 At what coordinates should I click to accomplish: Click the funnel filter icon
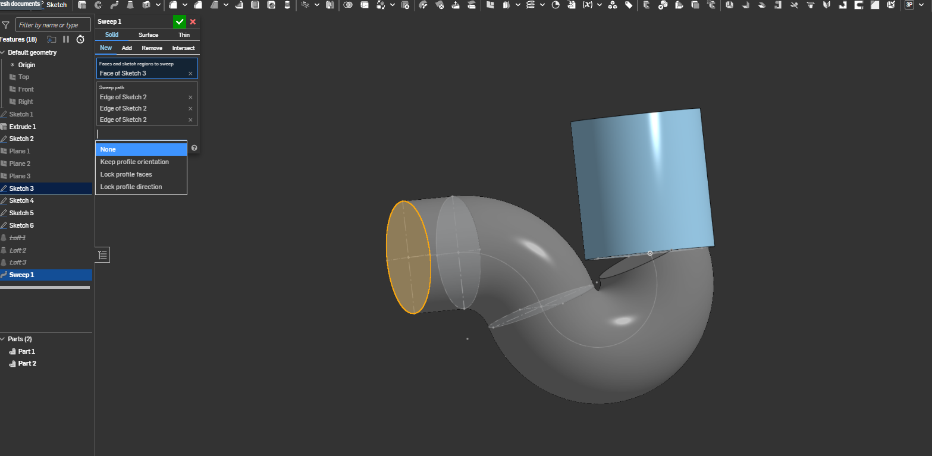click(5, 26)
